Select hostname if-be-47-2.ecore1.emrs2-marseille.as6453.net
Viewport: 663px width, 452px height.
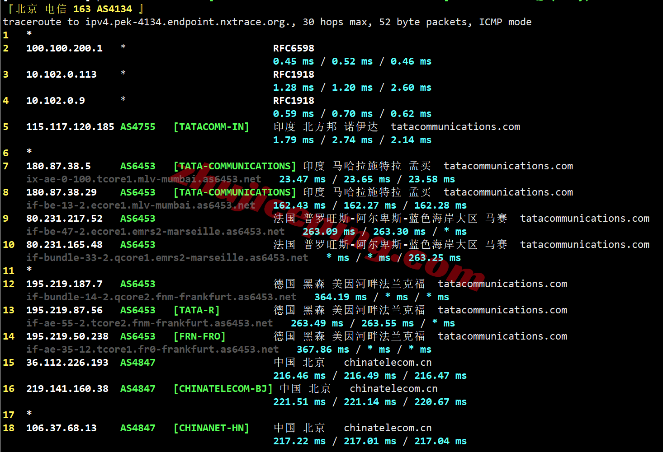[156, 232]
